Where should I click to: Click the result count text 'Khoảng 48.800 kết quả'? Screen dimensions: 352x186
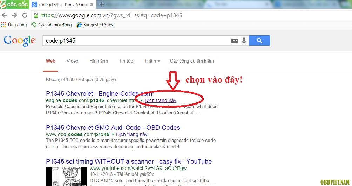(x=81, y=79)
